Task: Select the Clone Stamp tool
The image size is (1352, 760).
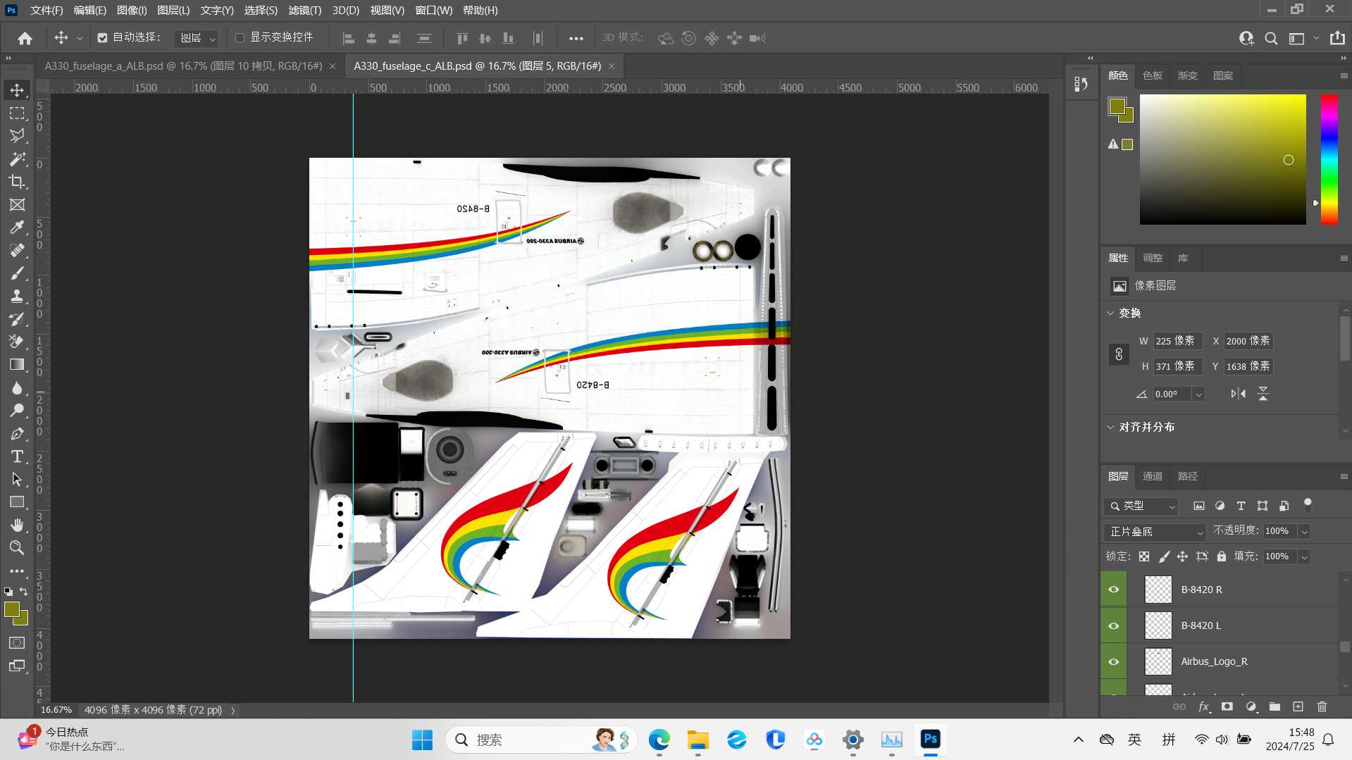Action: [x=17, y=296]
